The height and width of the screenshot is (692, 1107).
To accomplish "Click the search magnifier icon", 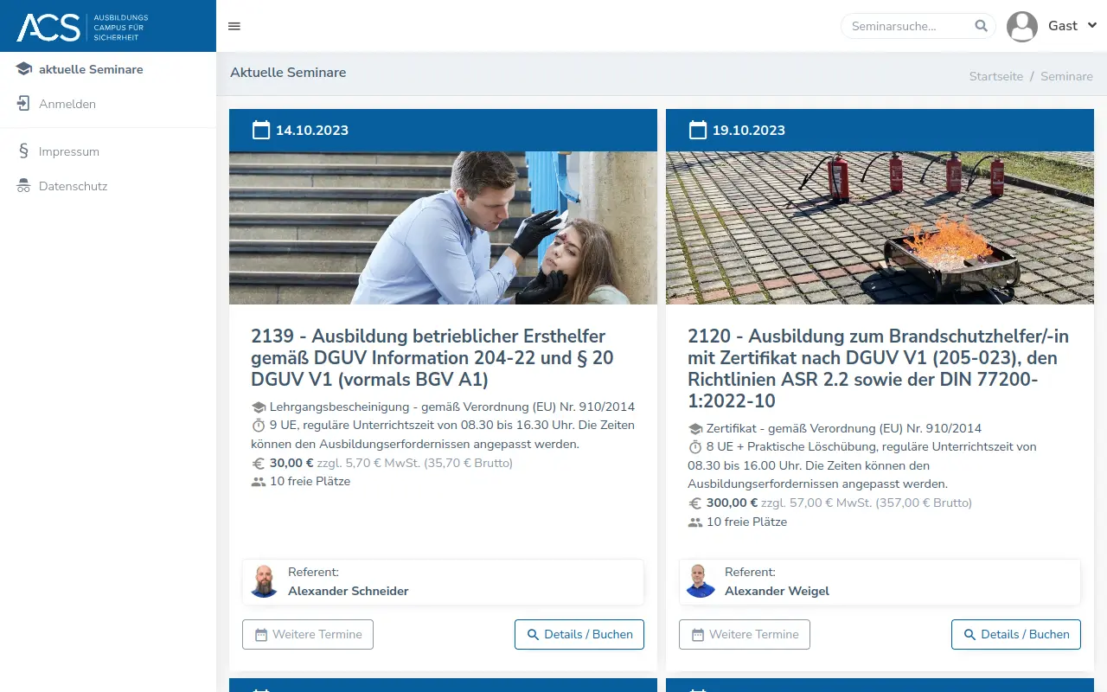I will coord(981,26).
